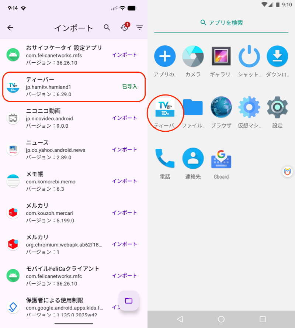Open the シャットダウン power icon
Screen dimensions: 295x328
[x=249, y=56]
